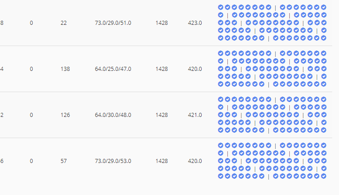The width and height of the screenshot is (339, 195).
Task: Click the 73.0/29.0/51.0 cell
Action: (x=113, y=23)
